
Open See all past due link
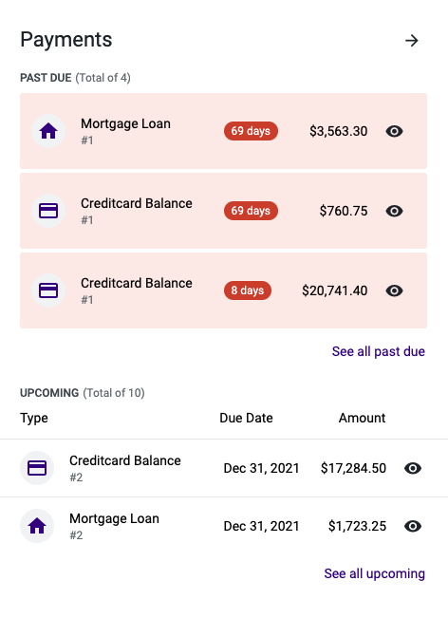(x=379, y=351)
